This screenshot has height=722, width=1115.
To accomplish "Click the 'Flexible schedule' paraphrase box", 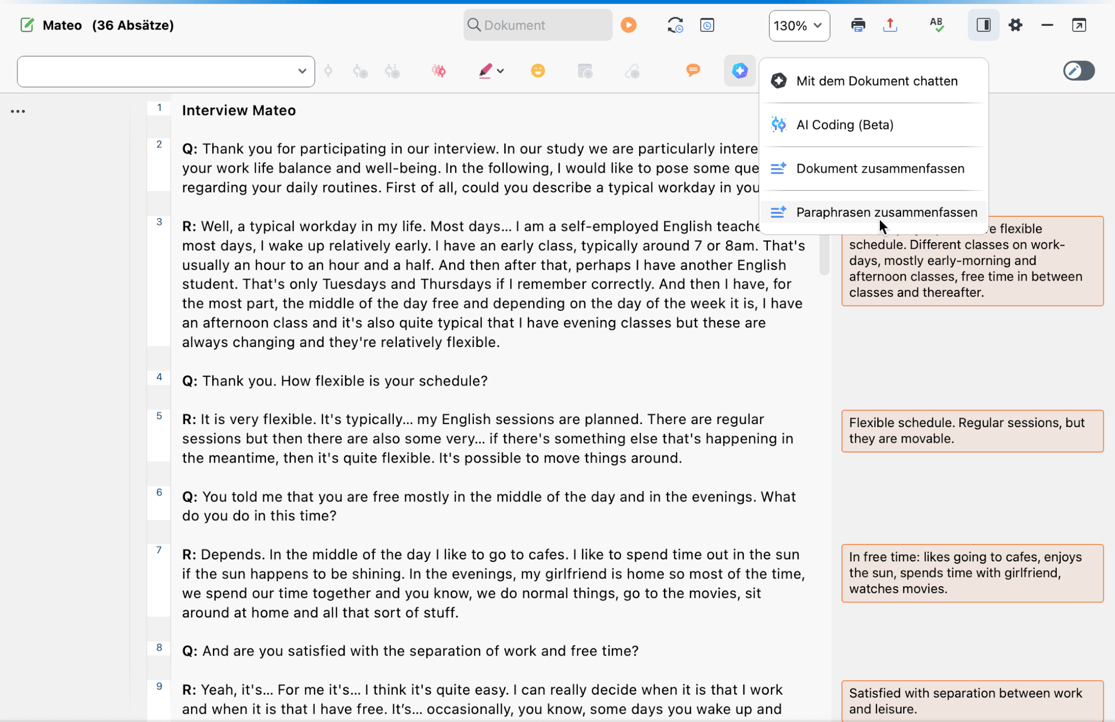I will (972, 431).
